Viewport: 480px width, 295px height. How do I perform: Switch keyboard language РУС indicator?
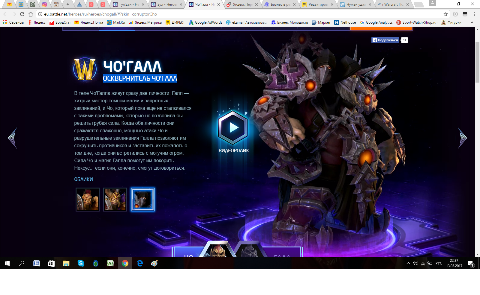point(439,263)
